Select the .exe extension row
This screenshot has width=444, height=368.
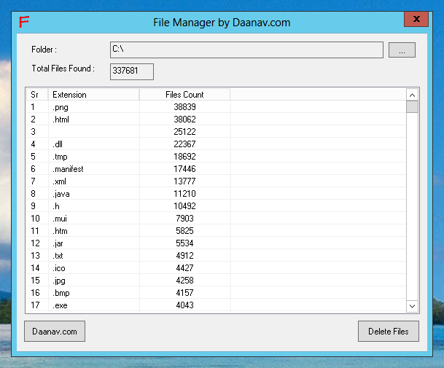click(217, 305)
